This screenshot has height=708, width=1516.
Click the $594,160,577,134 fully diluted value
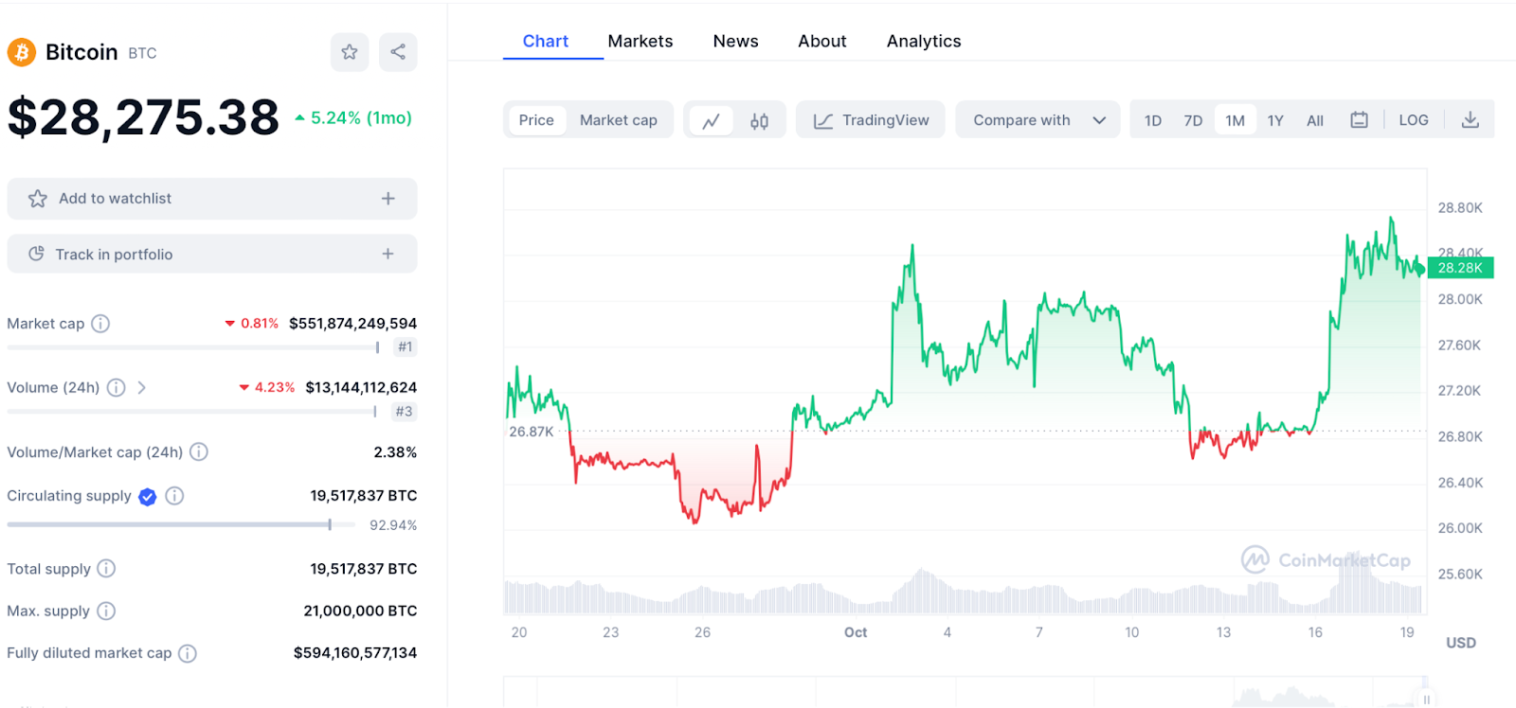point(355,653)
